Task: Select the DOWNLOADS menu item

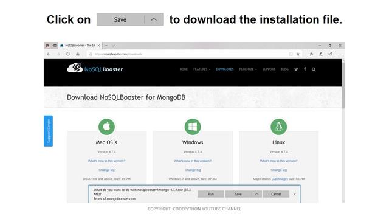Action: click(x=225, y=69)
